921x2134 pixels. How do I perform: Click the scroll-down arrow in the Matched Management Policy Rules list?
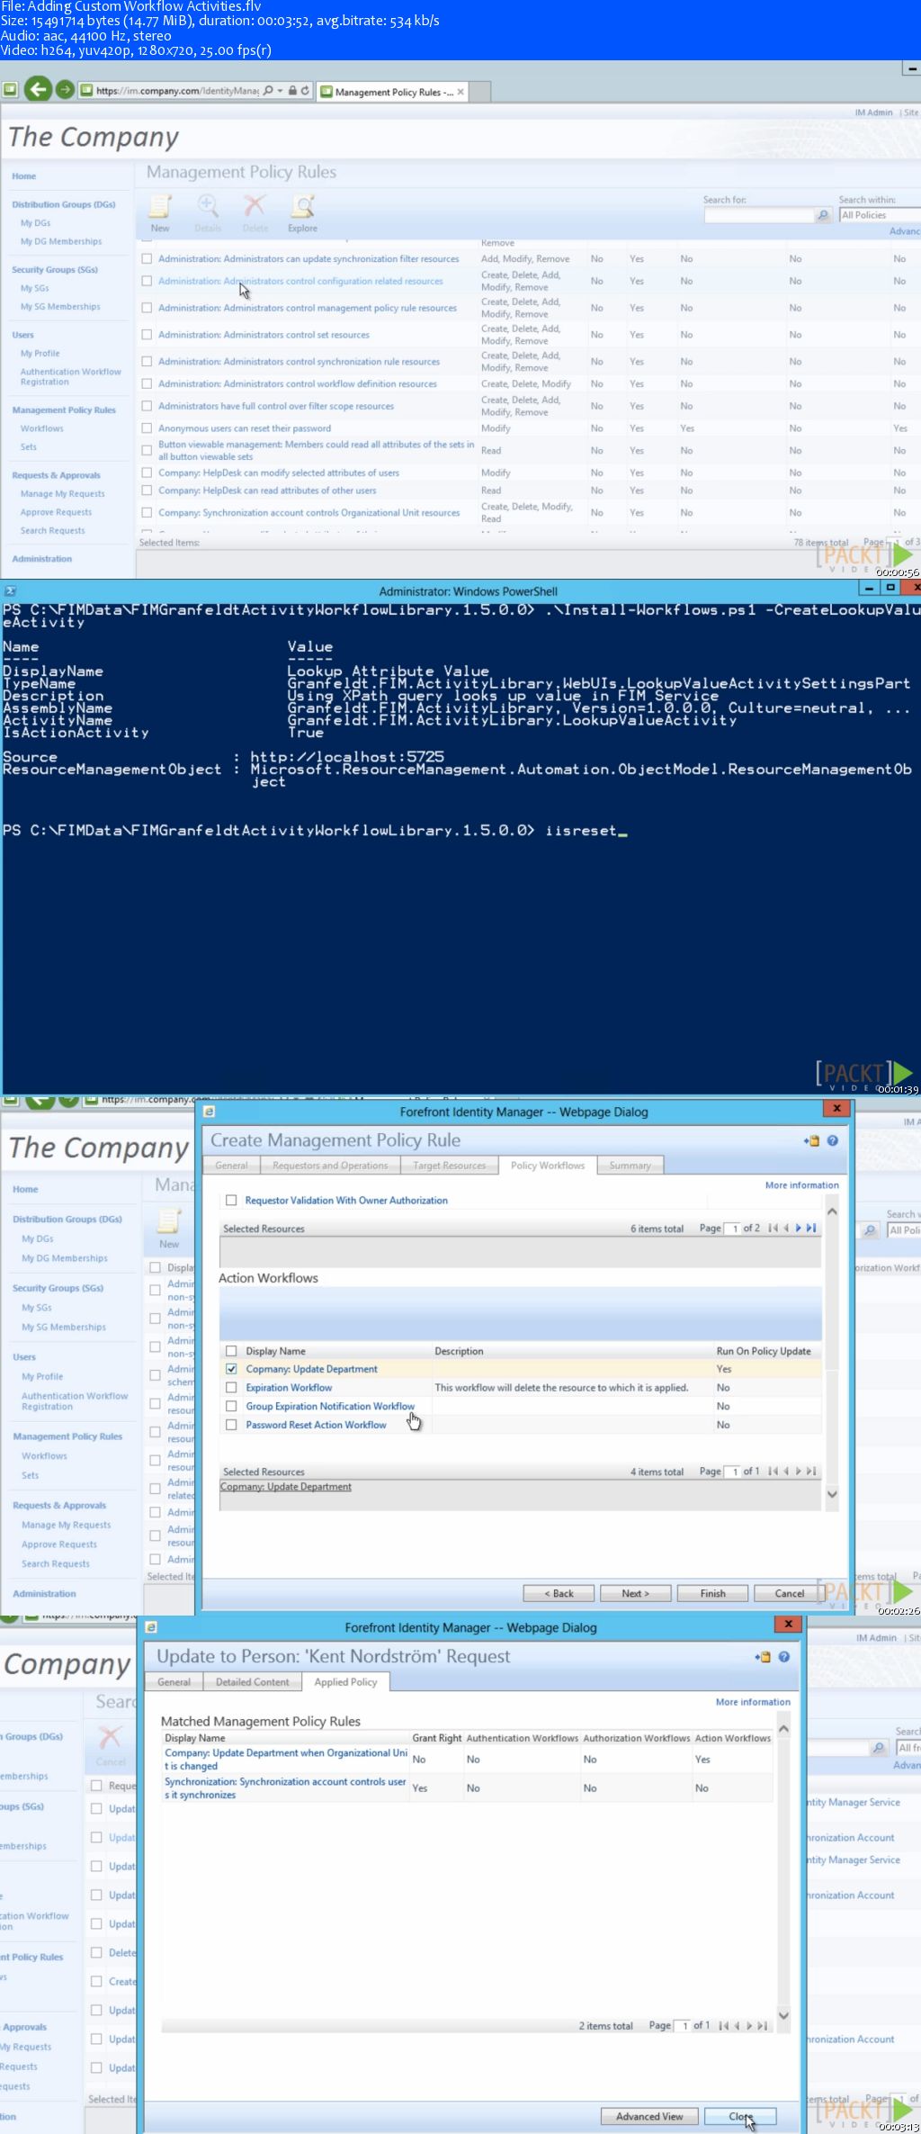click(783, 2015)
